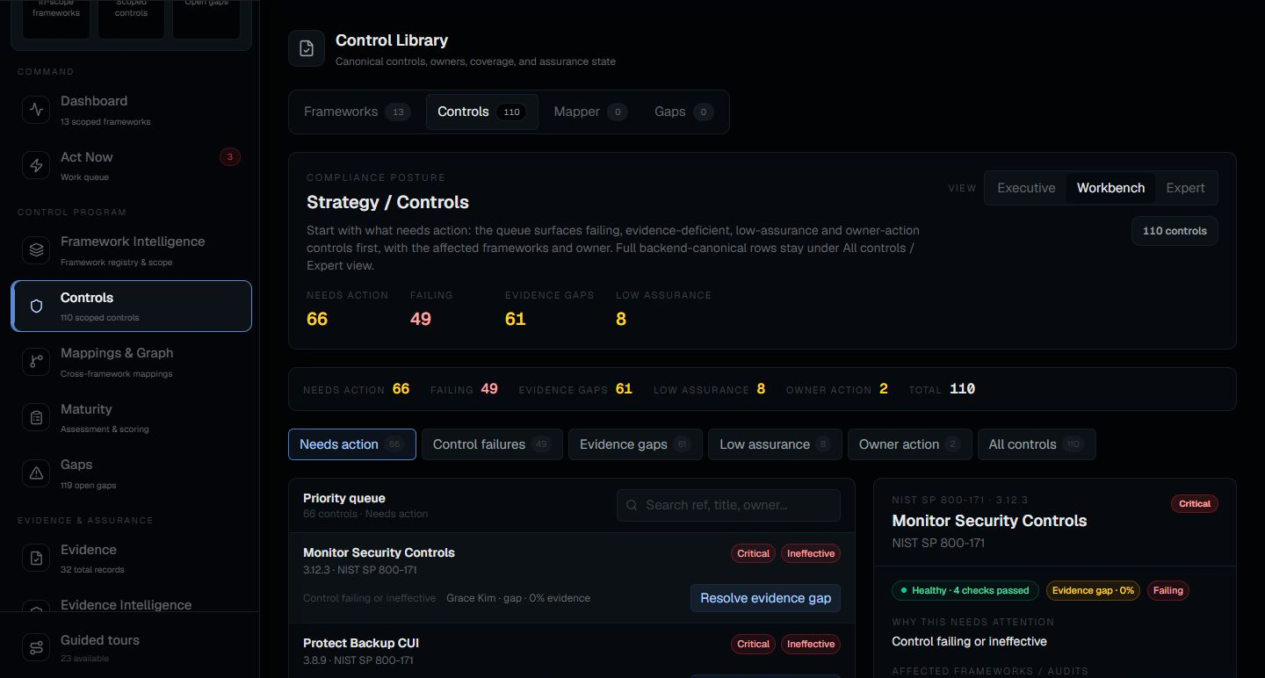Click the Healthy · 4 checks passed badge
Viewport: 1265px width, 678px height.
coord(965,590)
